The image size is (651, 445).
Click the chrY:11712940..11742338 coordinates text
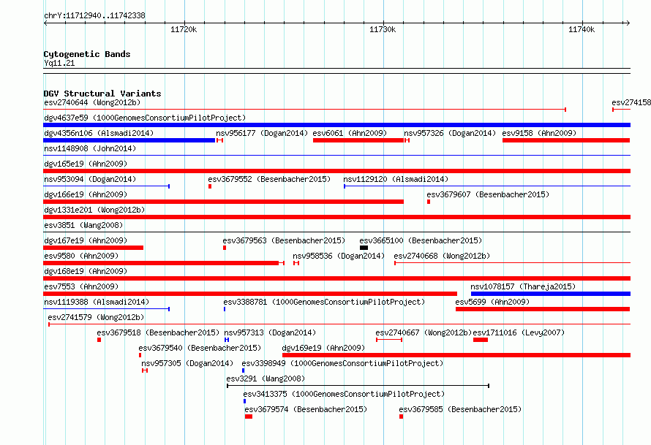click(94, 15)
